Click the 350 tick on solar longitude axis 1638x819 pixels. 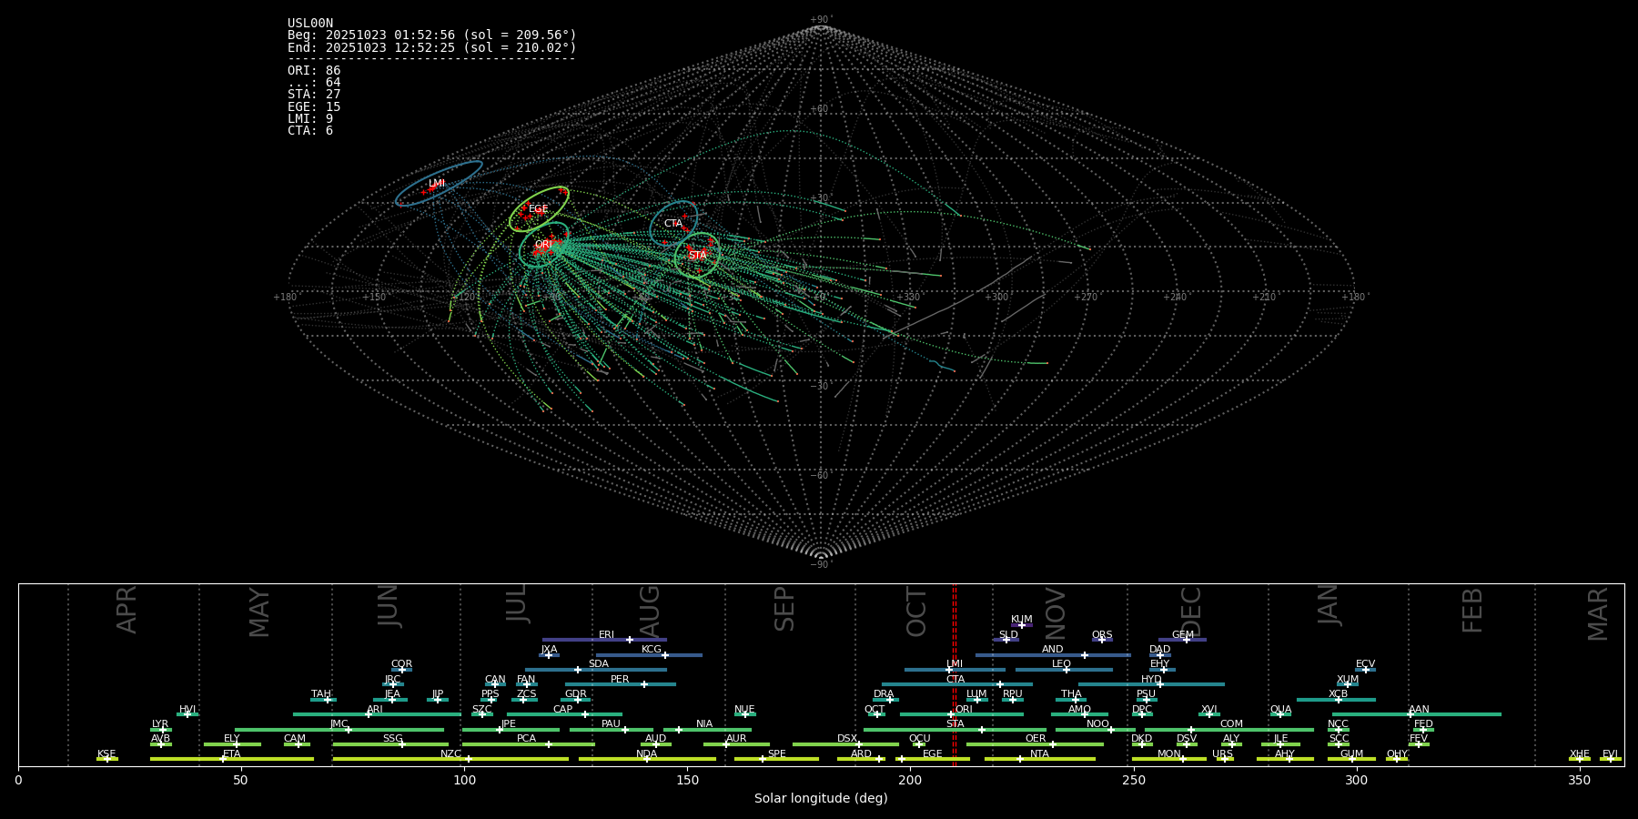[x=1580, y=780]
